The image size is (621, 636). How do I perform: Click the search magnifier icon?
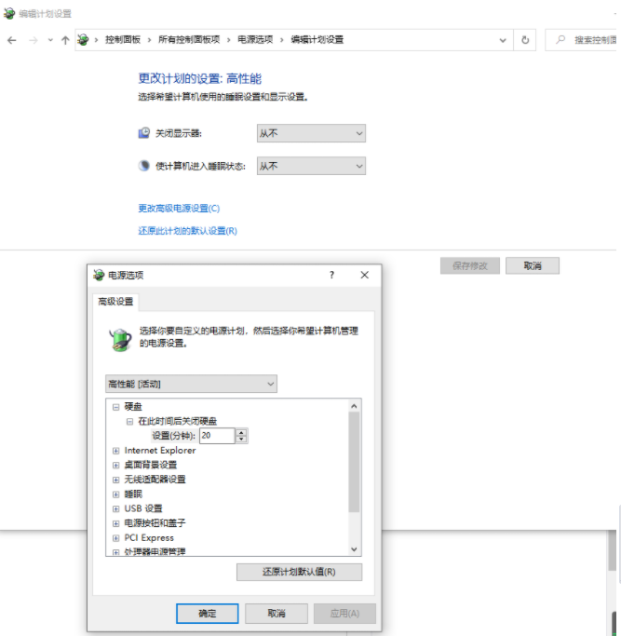tap(560, 39)
